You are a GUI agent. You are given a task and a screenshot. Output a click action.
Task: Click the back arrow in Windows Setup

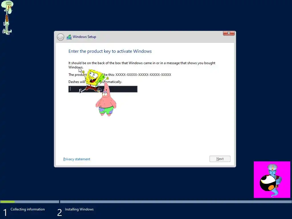tap(60, 37)
